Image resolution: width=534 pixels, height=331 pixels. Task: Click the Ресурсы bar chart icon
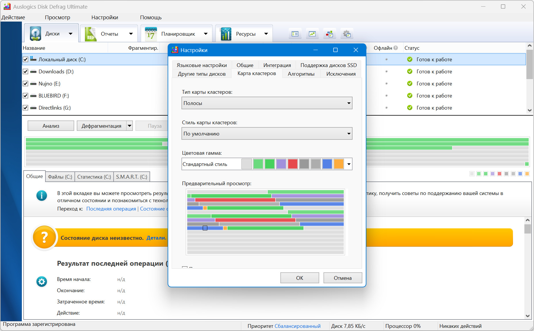coord(226,34)
